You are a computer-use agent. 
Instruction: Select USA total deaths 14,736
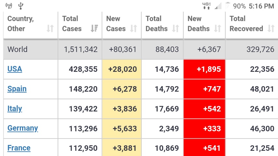[167, 69]
